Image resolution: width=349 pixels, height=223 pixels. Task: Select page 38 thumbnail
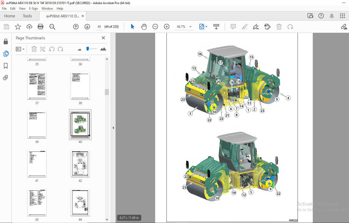coord(80,86)
